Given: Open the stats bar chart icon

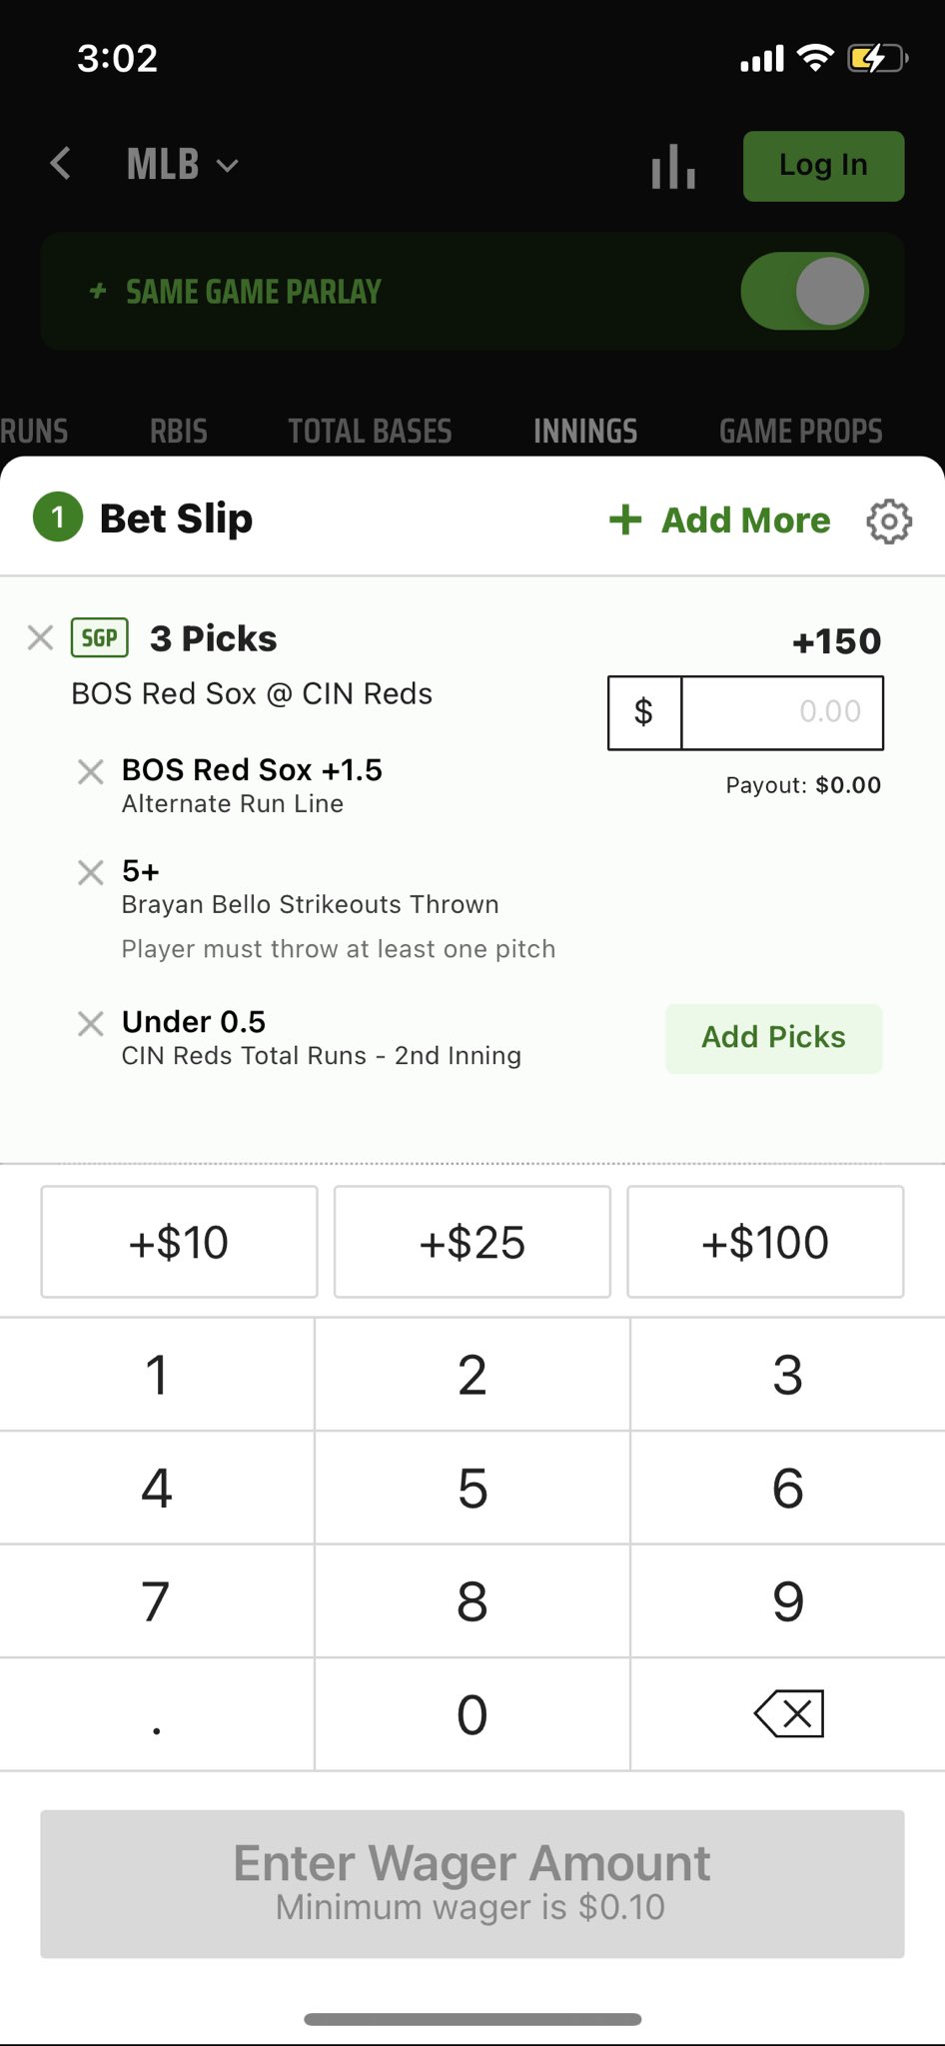Looking at the screenshot, I should [673, 166].
